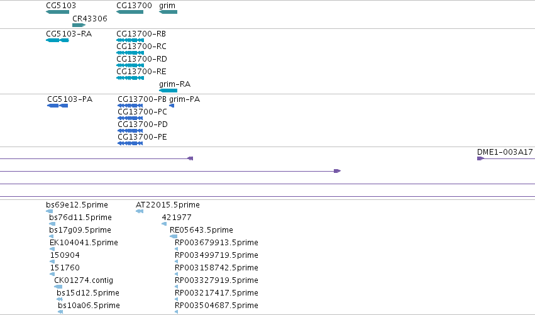Click the CR43306 label
Image resolution: width=535 pixels, height=315 pixels.
click(90, 18)
